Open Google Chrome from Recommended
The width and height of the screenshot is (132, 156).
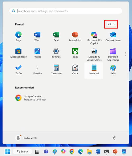(x=30, y=98)
